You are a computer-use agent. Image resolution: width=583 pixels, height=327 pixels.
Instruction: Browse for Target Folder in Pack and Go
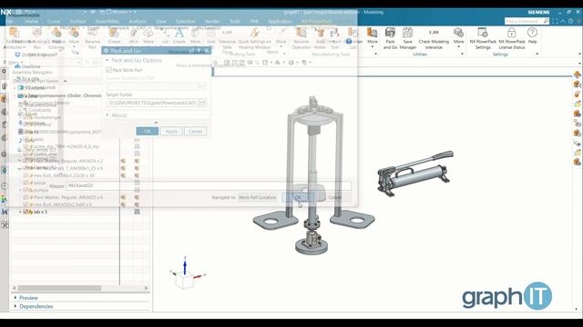tap(202, 103)
